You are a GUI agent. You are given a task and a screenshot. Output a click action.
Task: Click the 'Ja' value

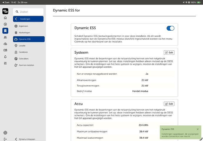147,74
